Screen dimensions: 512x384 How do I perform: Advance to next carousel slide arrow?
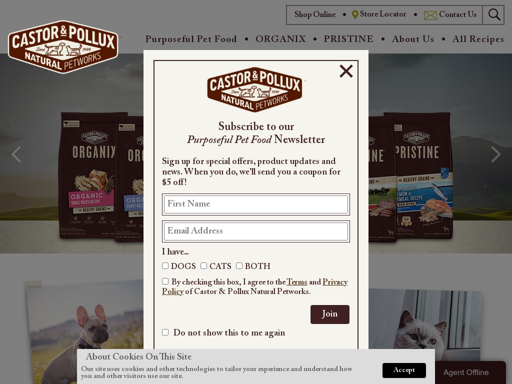click(x=496, y=154)
